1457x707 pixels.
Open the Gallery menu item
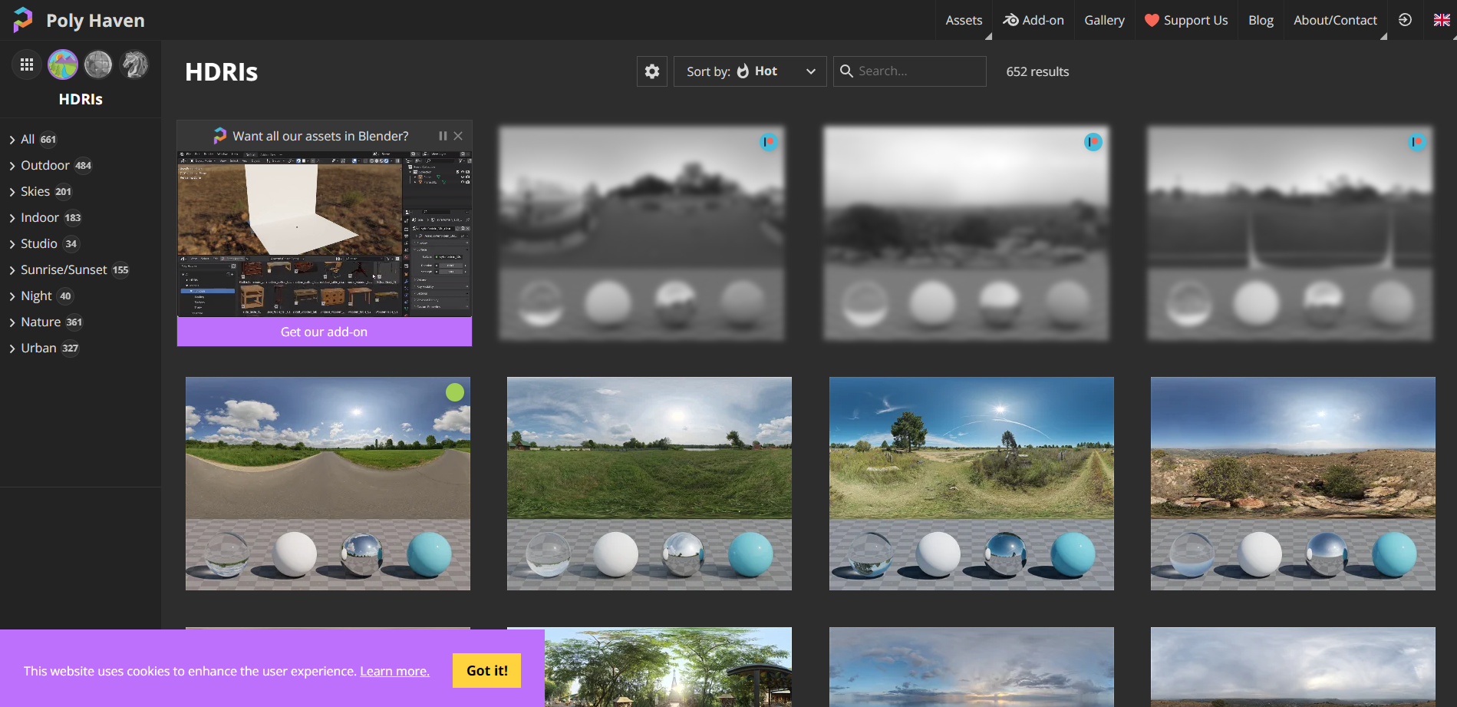click(x=1103, y=20)
